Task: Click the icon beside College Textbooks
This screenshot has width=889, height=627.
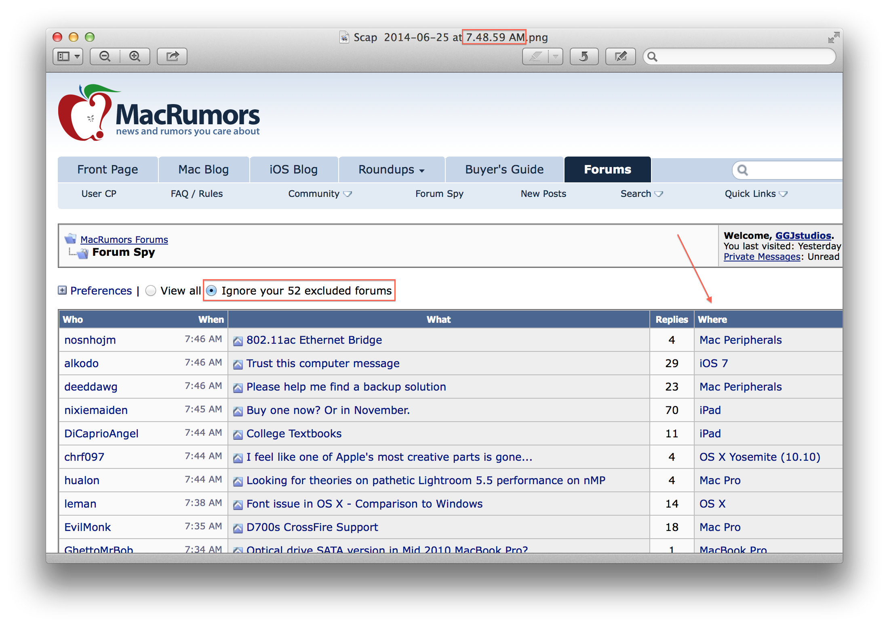Action: [x=238, y=435]
